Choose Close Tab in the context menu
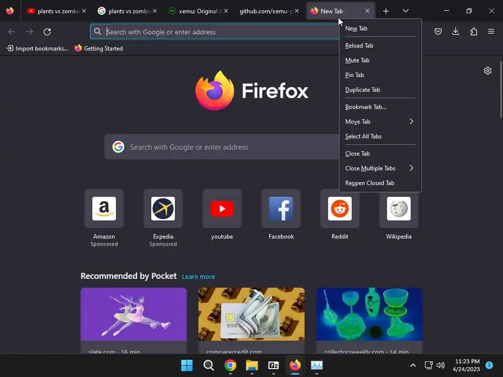Image resolution: width=503 pixels, height=377 pixels. click(380, 154)
